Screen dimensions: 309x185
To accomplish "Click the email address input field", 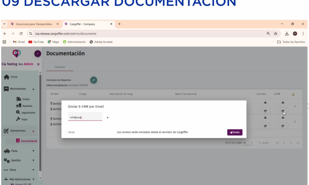I will click(85, 117).
